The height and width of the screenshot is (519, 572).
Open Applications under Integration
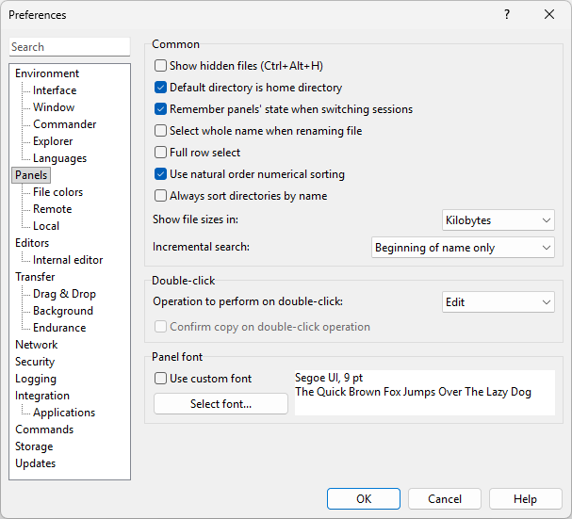(64, 413)
